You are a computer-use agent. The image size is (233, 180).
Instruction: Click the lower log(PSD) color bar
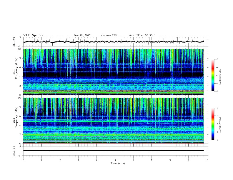[x=213, y=124]
